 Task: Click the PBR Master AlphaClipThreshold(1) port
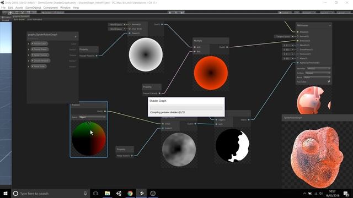pyautogui.click(x=298, y=63)
